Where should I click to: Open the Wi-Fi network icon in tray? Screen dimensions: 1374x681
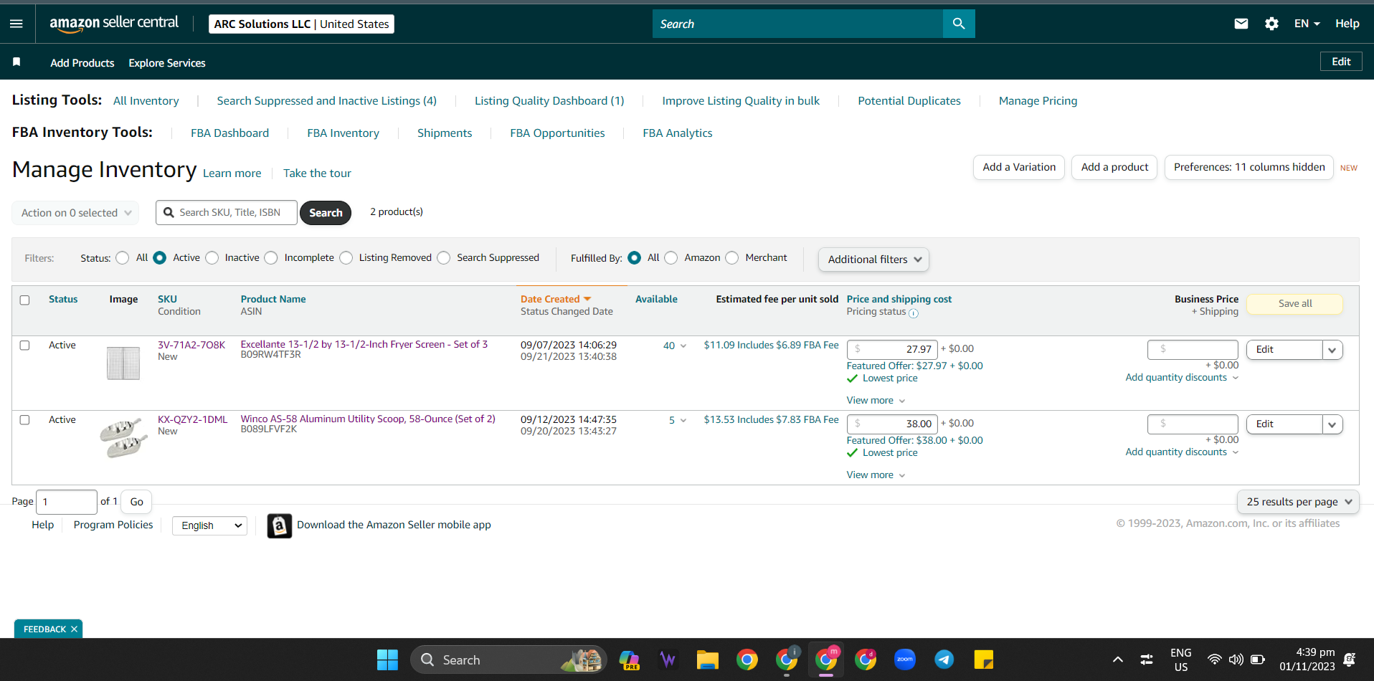click(x=1214, y=659)
